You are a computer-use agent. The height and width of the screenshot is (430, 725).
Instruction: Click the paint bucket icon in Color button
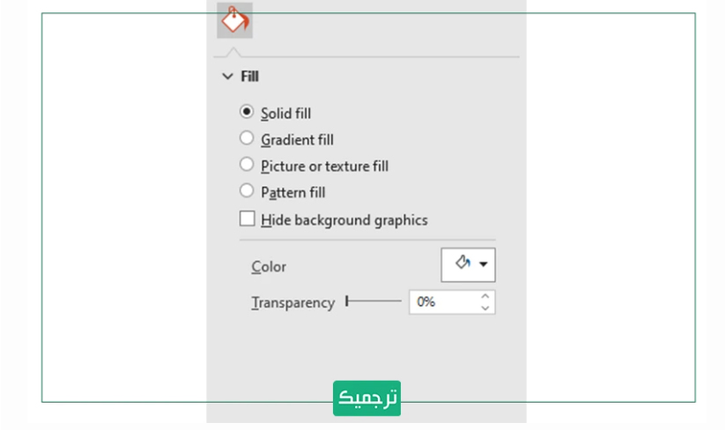pyautogui.click(x=462, y=263)
